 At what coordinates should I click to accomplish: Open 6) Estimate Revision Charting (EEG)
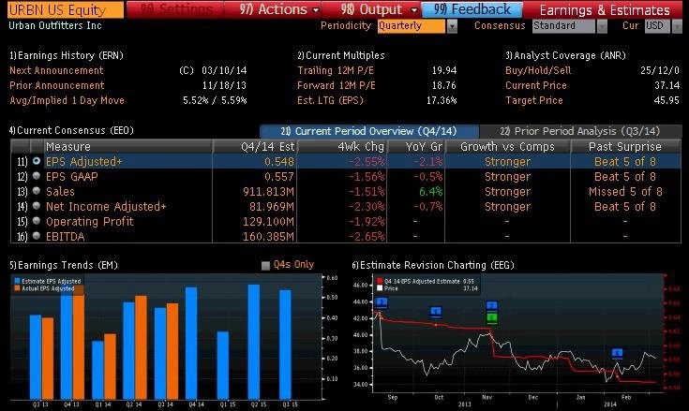pos(433,265)
